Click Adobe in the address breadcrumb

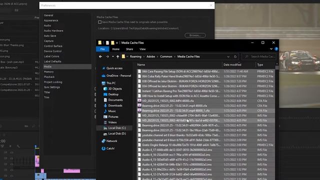point(150,56)
